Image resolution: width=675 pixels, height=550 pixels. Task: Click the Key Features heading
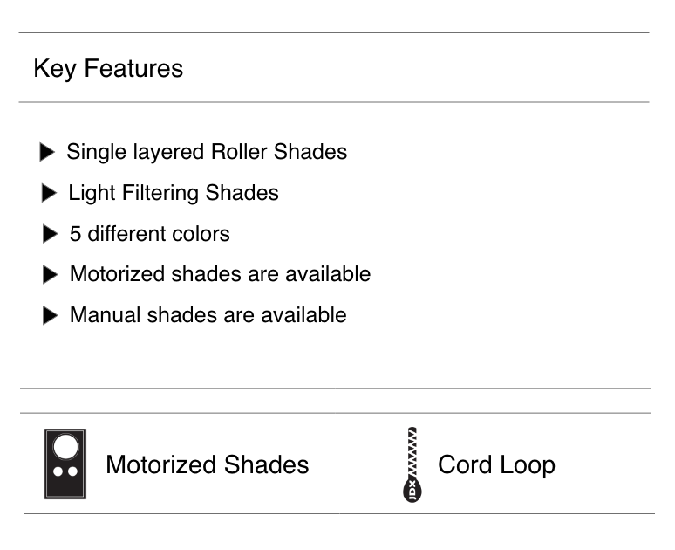tap(108, 69)
